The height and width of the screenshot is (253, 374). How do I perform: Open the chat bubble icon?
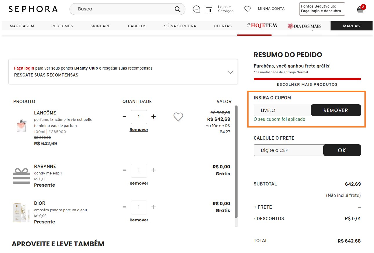pyautogui.click(x=196, y=9)
